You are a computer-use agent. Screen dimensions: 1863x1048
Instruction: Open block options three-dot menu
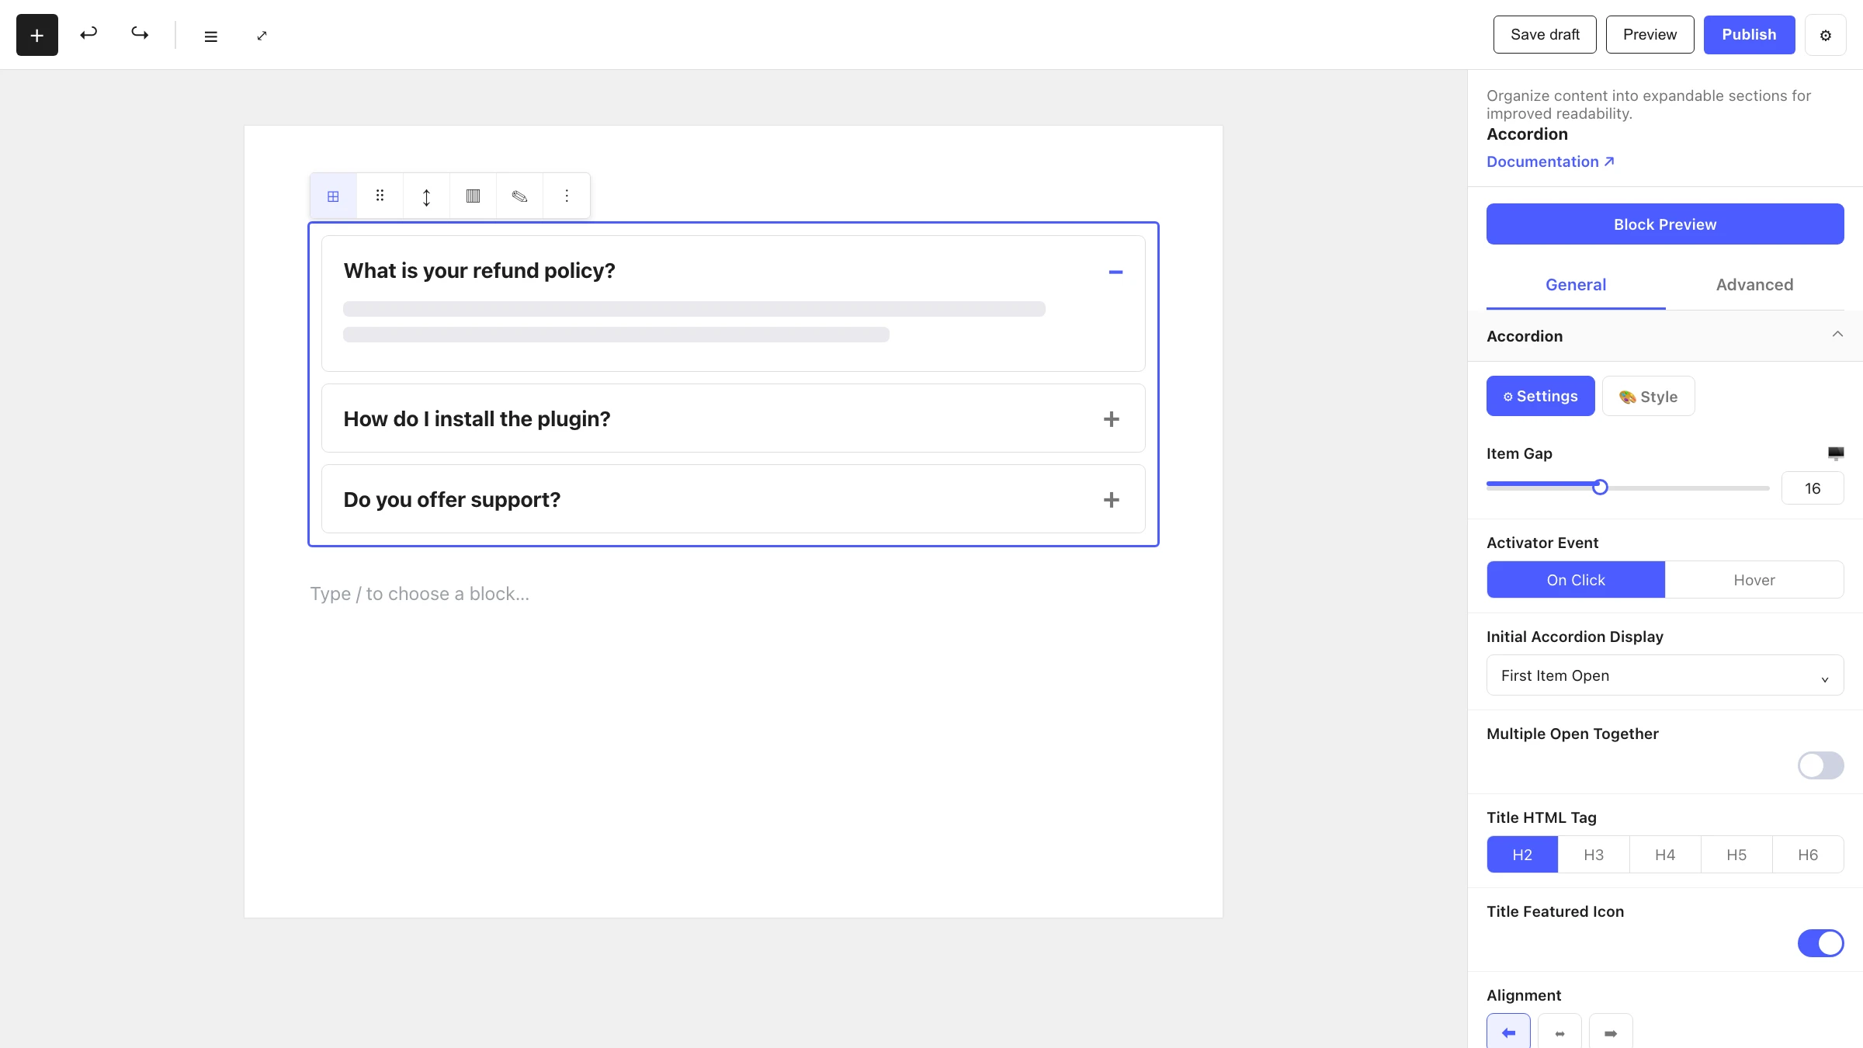[567, 196]
